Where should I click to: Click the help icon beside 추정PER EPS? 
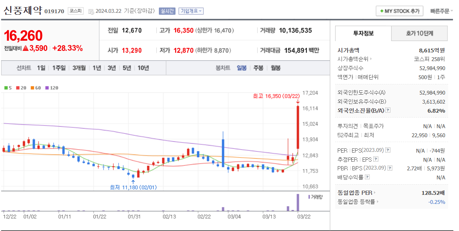[x=375, y=159]
